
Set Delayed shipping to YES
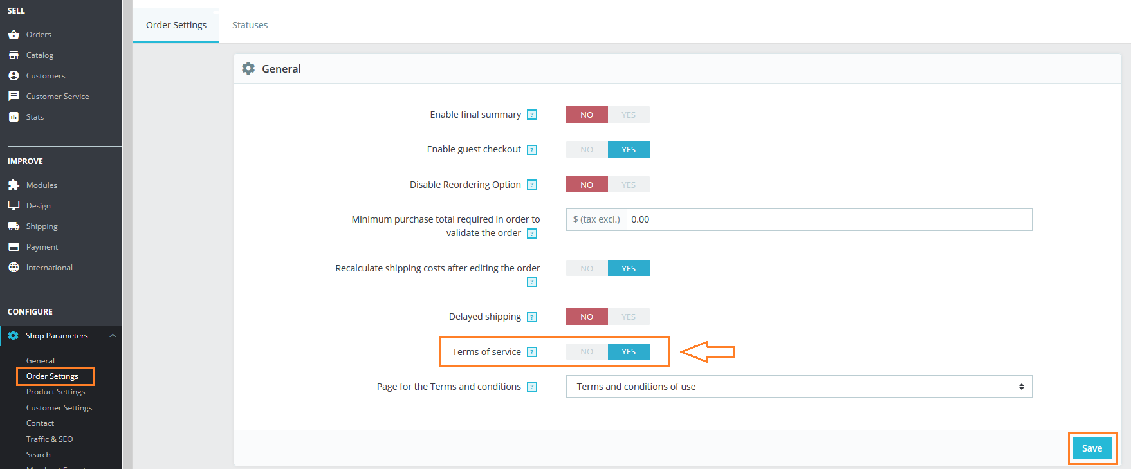point(629,317)
